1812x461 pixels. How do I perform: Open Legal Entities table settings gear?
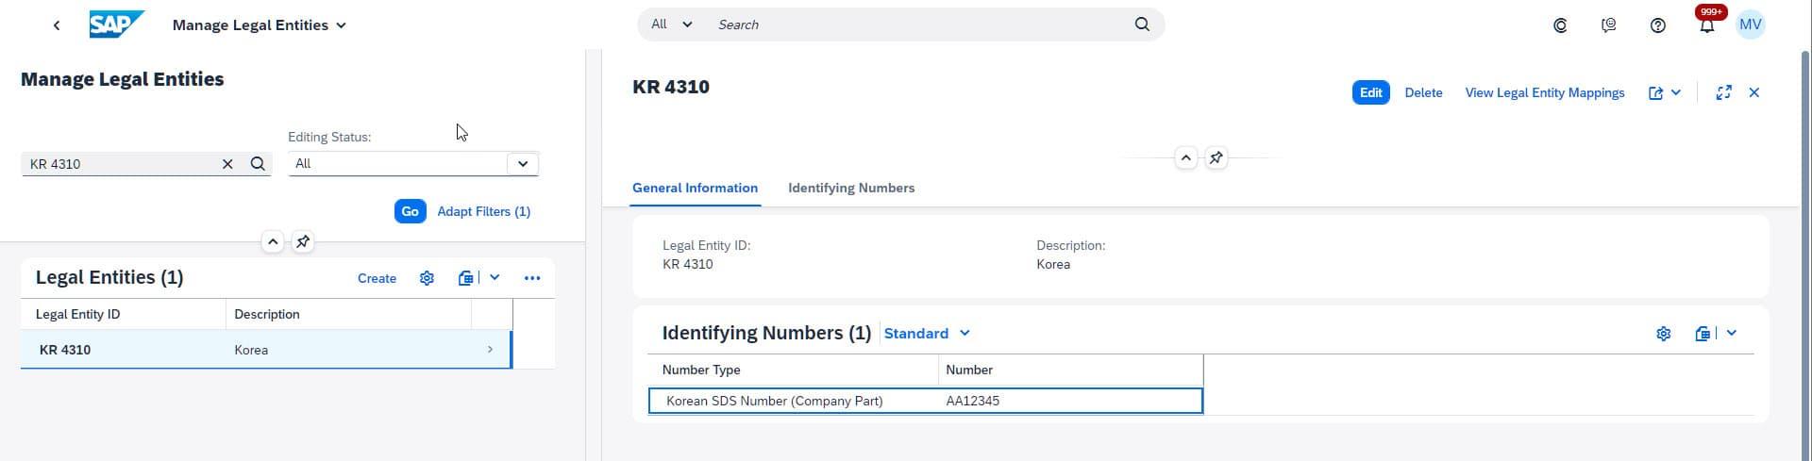(427, 278)
